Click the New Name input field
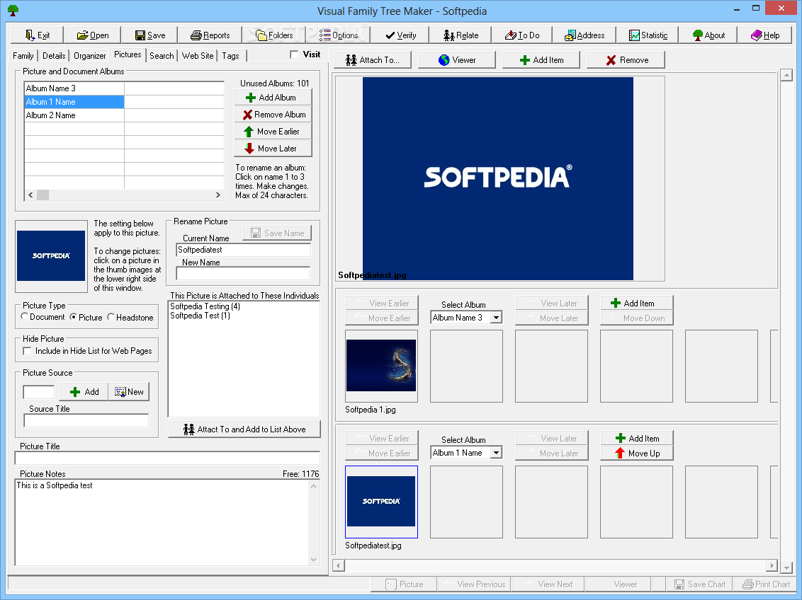The width and height of the screenshot is (802, 600). point(243,274)
